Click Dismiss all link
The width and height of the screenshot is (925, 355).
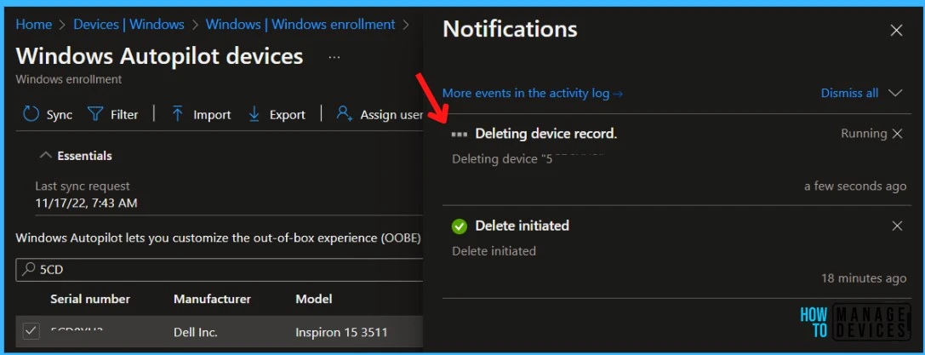tap(849, 93)
